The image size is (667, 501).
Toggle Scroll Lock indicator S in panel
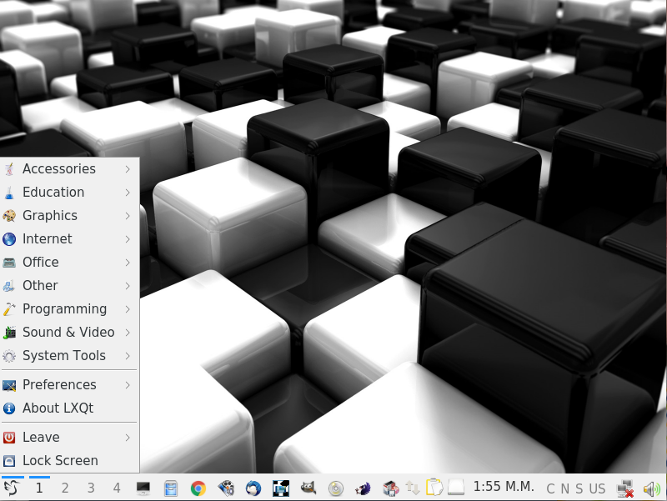coord(579,488)
